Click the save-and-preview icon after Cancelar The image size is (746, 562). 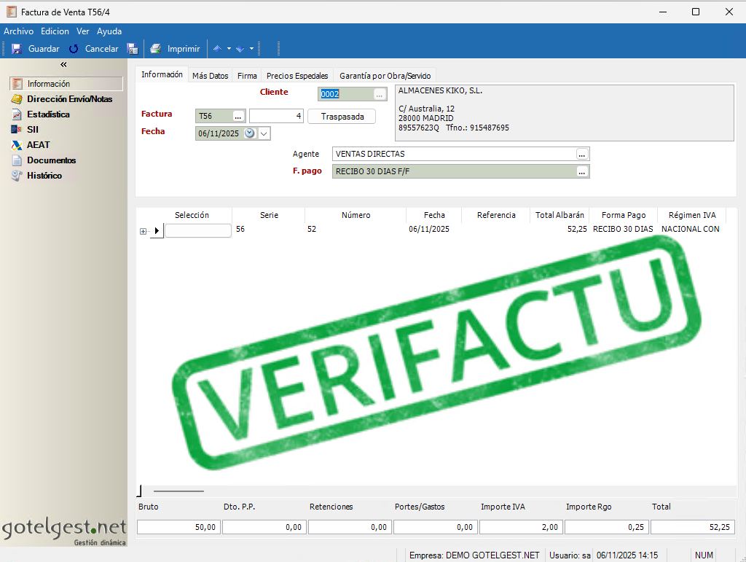(x=133, y=49)
